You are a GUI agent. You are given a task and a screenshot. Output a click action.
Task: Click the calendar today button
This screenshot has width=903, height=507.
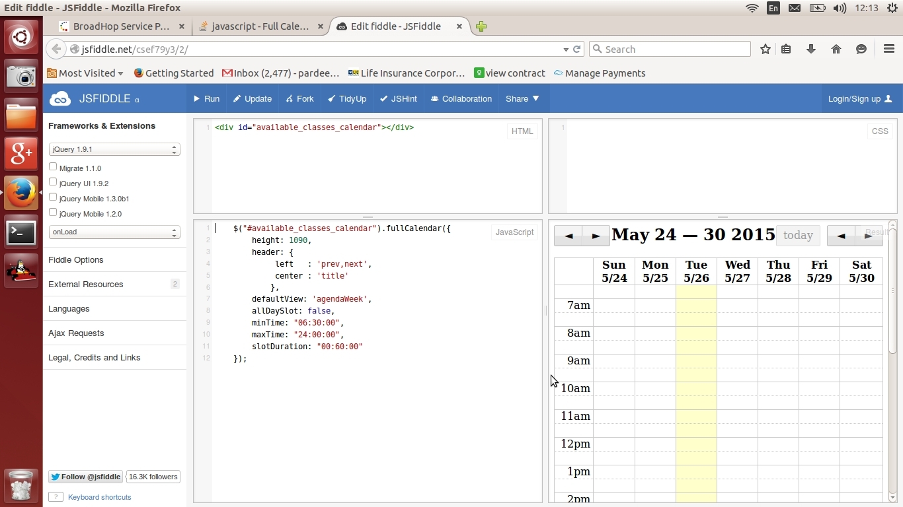coord(798,236)
